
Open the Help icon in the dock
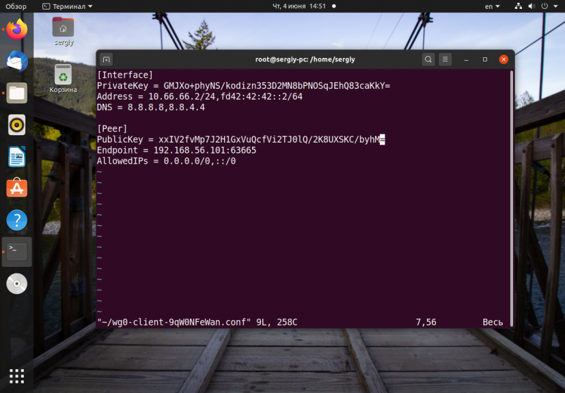[17, 220]
